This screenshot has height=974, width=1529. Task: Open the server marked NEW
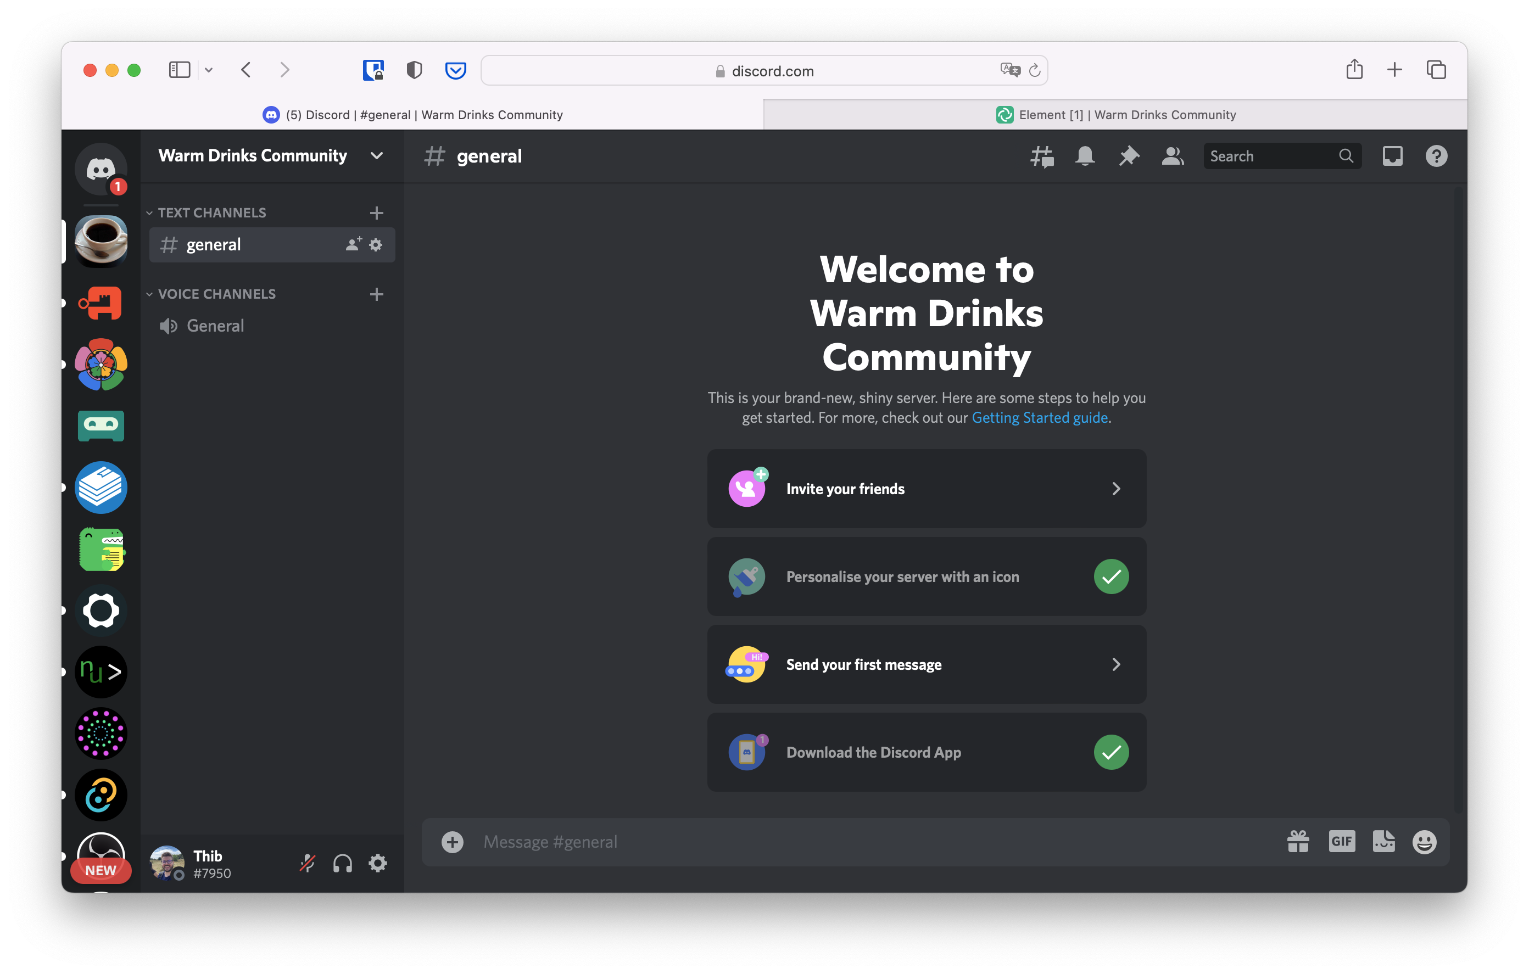point(101,857)
